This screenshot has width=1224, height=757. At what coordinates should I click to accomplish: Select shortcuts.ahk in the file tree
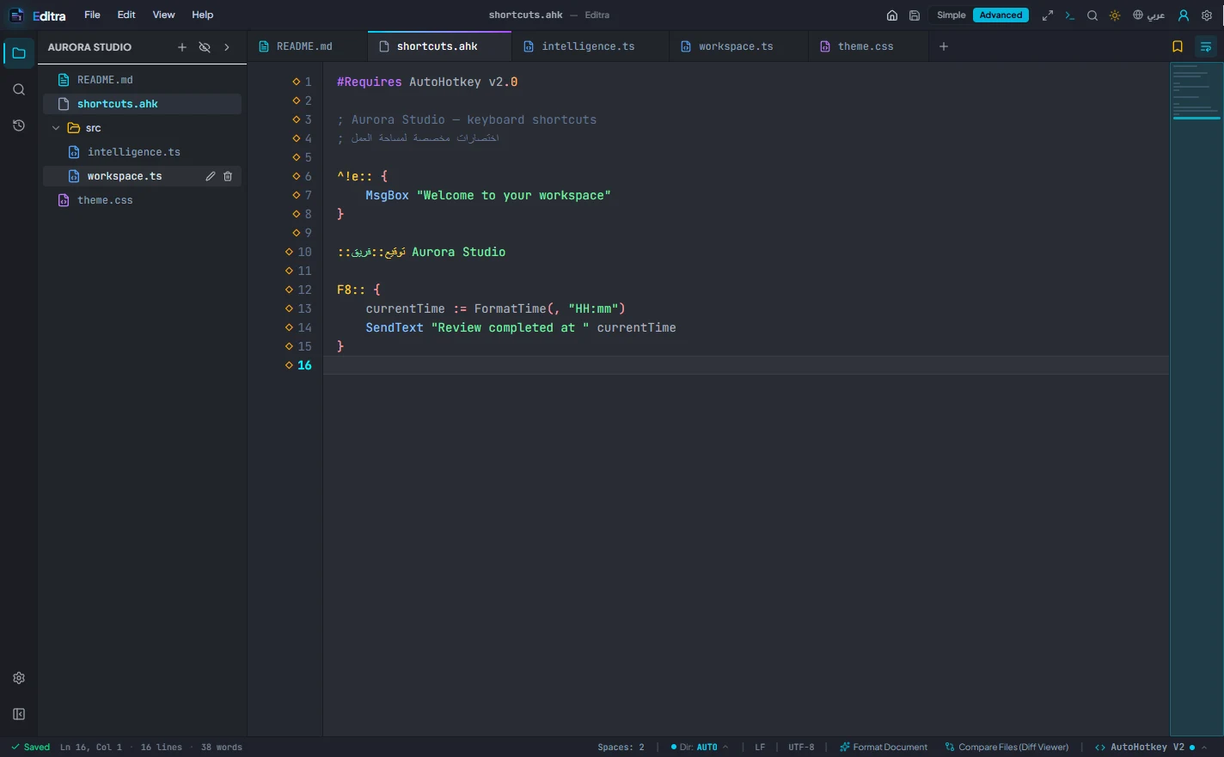142,104
